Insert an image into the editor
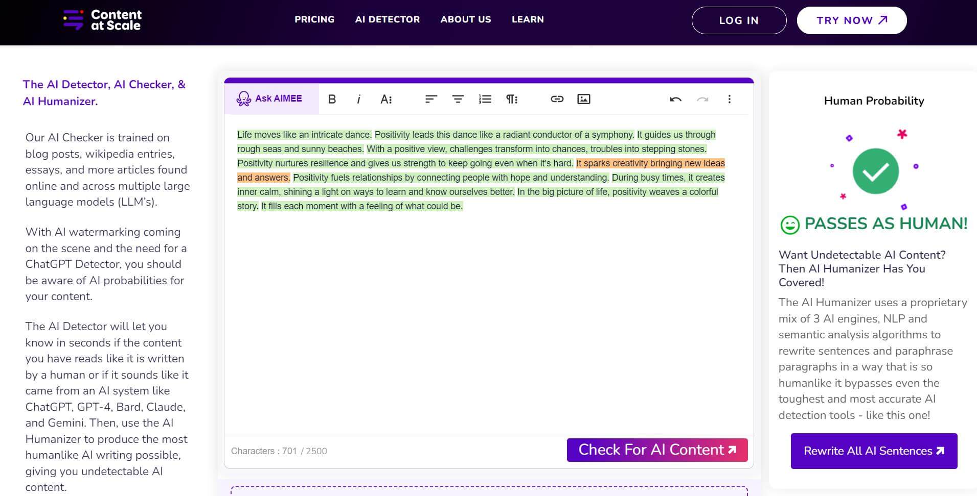977x496 pixels. [583, 99]
